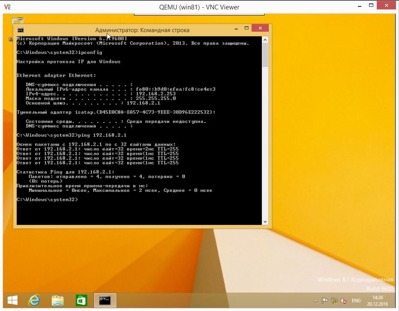This screenshot has height=311, width=399.
Task: Click the 'время=2мс' ping reply line
Action: 98,149
